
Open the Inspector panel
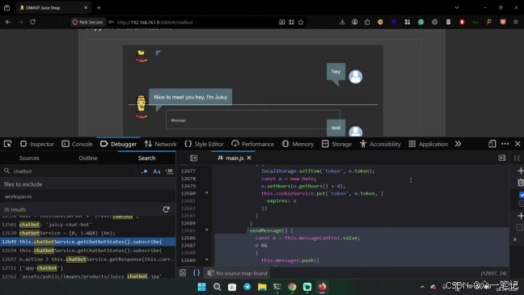click(36, 144)
